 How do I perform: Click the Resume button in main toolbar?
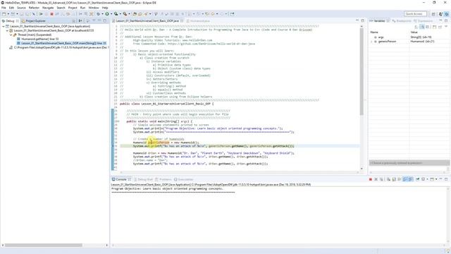(41, 14)
